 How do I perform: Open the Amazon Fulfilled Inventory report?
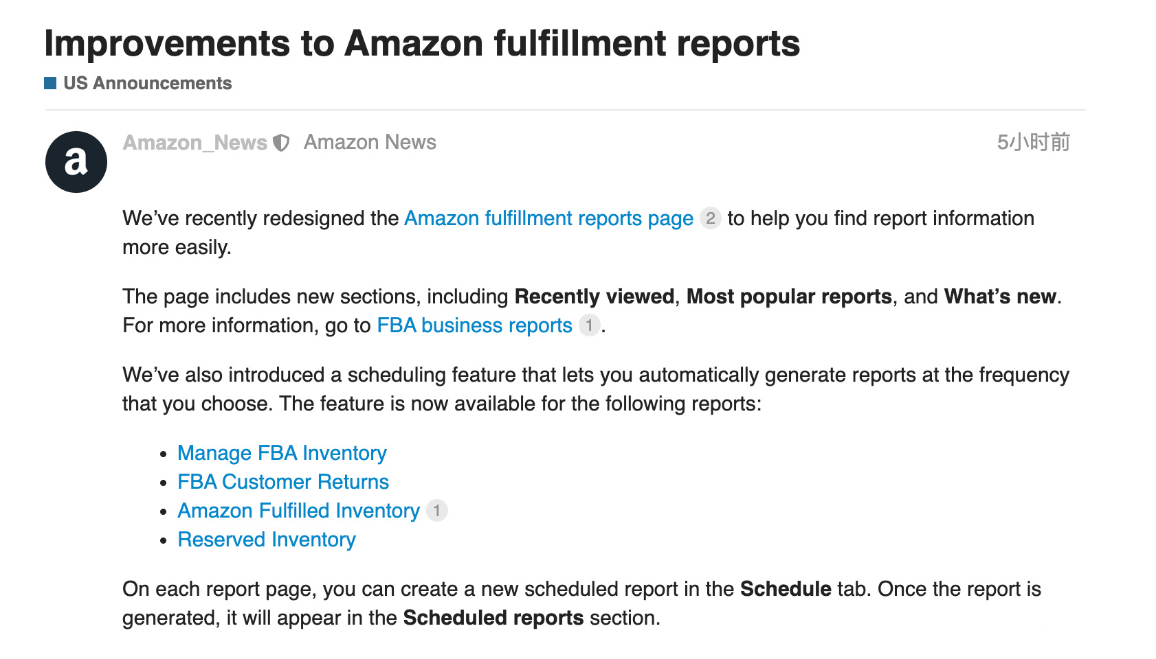click(x=298, y=511)
